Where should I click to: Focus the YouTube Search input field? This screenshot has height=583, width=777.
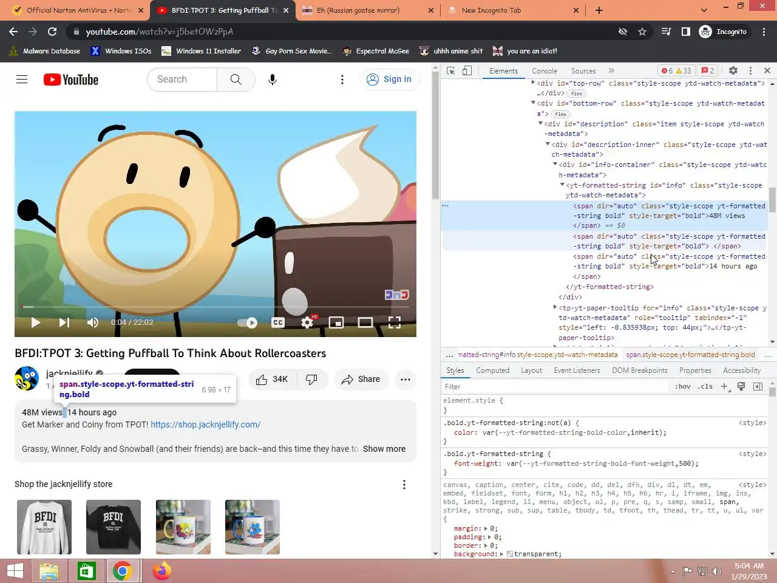coord(182,80)
